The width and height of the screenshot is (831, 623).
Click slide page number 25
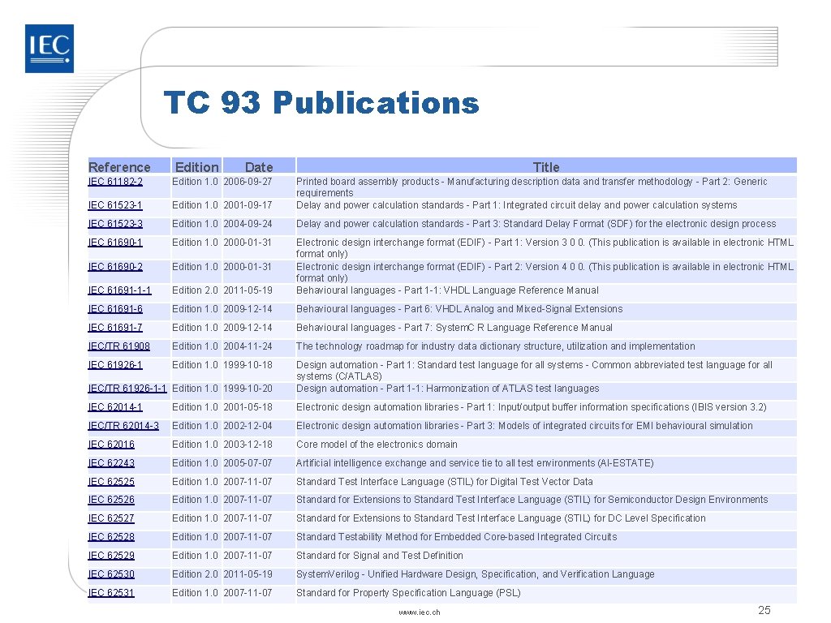click(x=764, y=610)
